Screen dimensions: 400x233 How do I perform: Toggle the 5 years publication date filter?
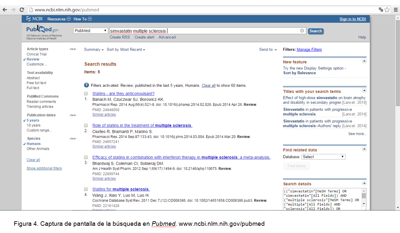point(33,120)
